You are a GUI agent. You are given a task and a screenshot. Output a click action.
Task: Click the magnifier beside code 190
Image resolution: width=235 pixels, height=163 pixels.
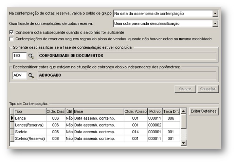click(31, 56)
